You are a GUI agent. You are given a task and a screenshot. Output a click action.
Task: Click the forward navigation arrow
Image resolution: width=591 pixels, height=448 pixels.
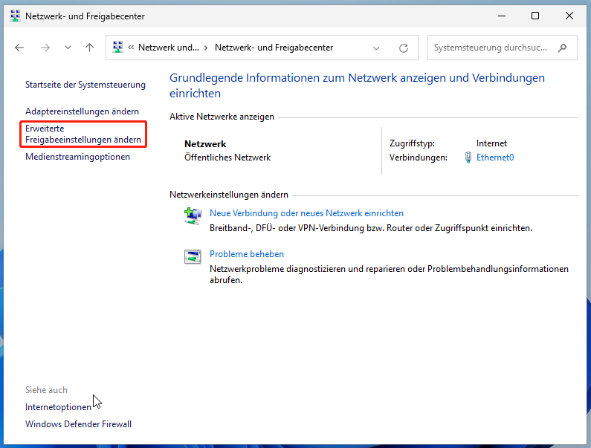coord(45,48)
